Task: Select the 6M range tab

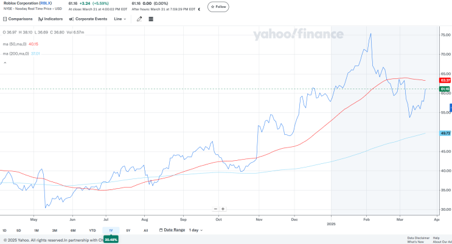Action: 73,231
